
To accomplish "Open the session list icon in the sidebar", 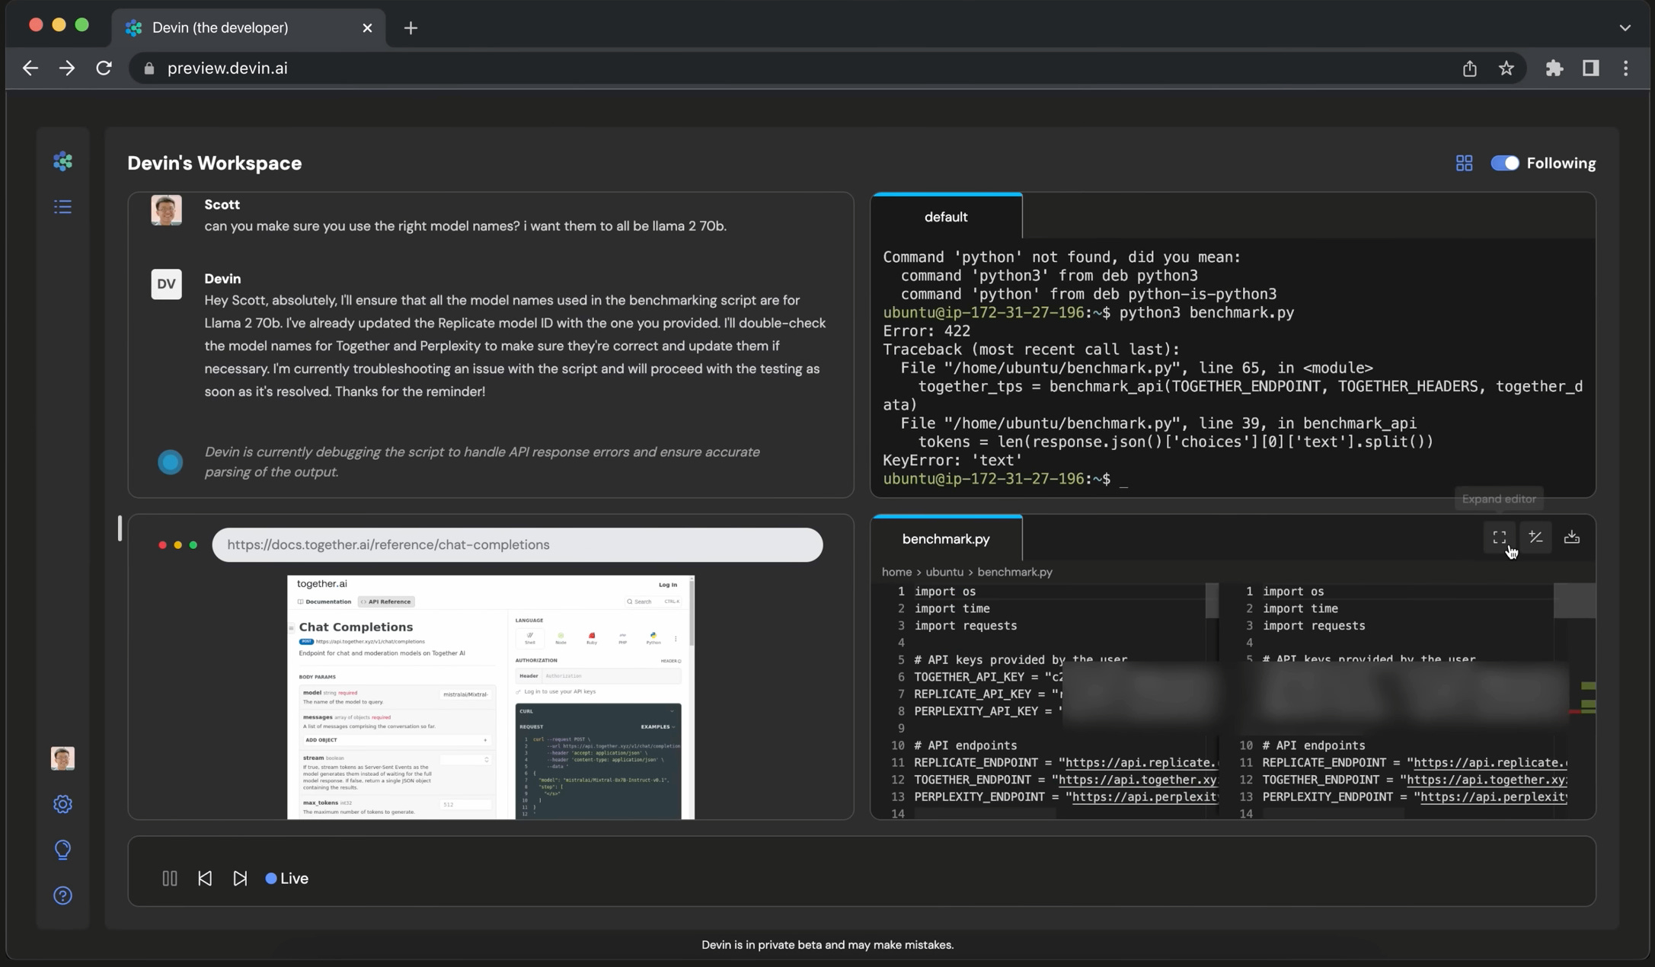I will pyautogui.click(x=62, y=206).
